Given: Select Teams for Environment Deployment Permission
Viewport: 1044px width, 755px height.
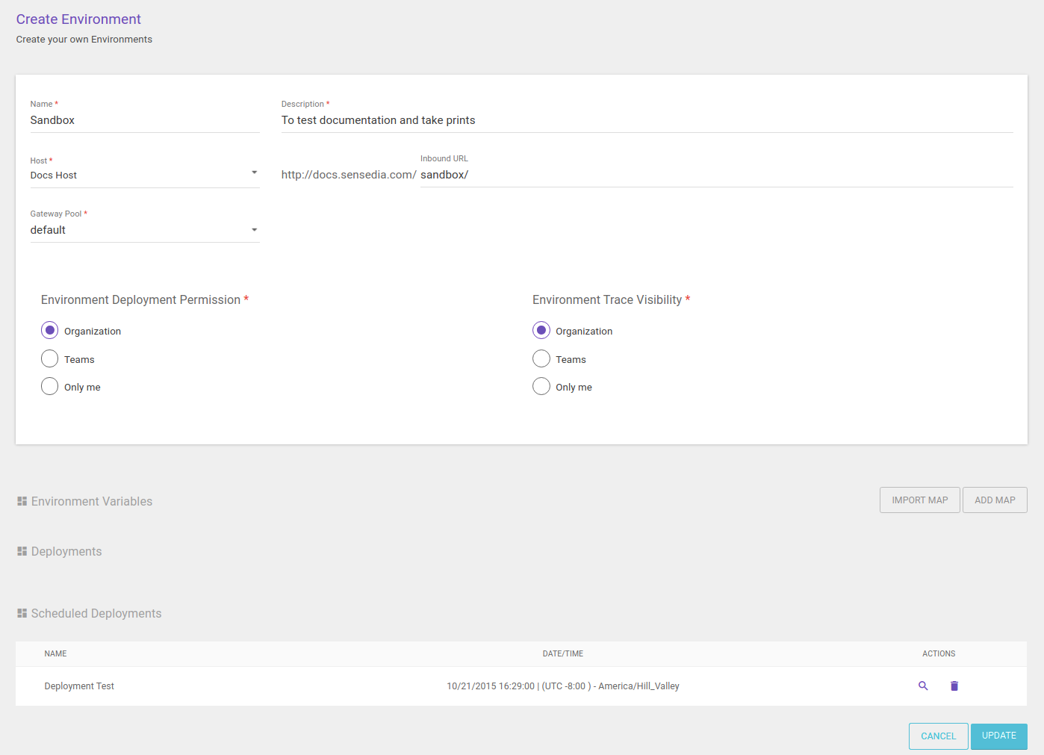Looking at the screenshot, I should coord(49,358).
